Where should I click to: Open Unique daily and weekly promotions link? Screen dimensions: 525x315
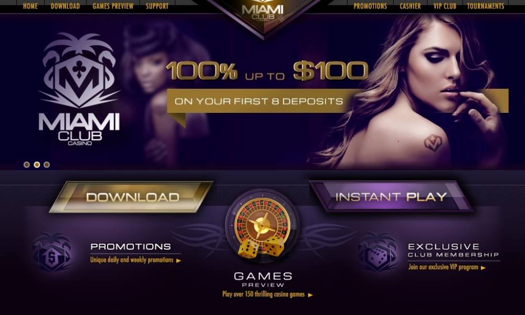pyautogui.click(x=132, y=260)
